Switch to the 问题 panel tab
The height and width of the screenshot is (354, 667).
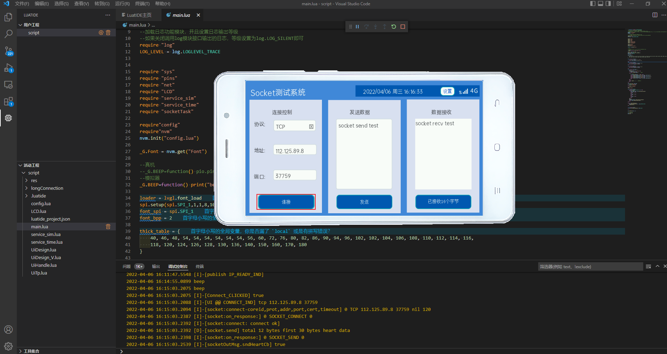click(127, 266)
